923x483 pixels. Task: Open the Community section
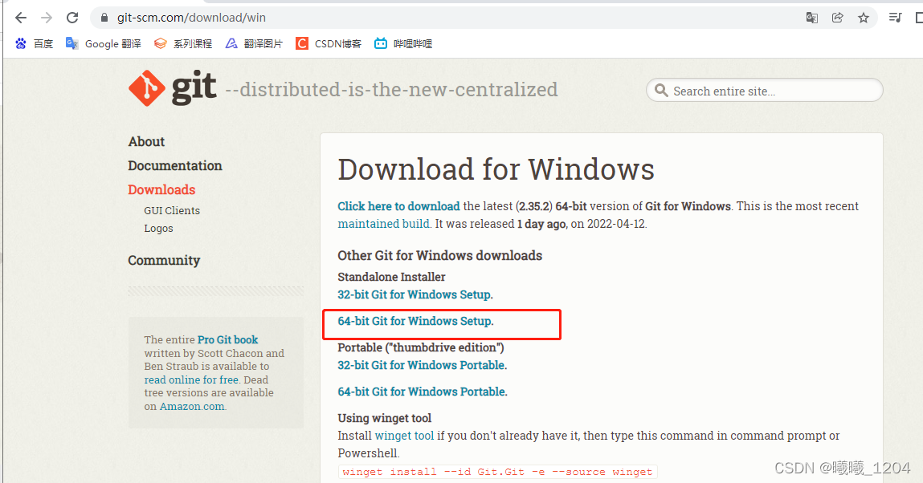click(164, 260)
